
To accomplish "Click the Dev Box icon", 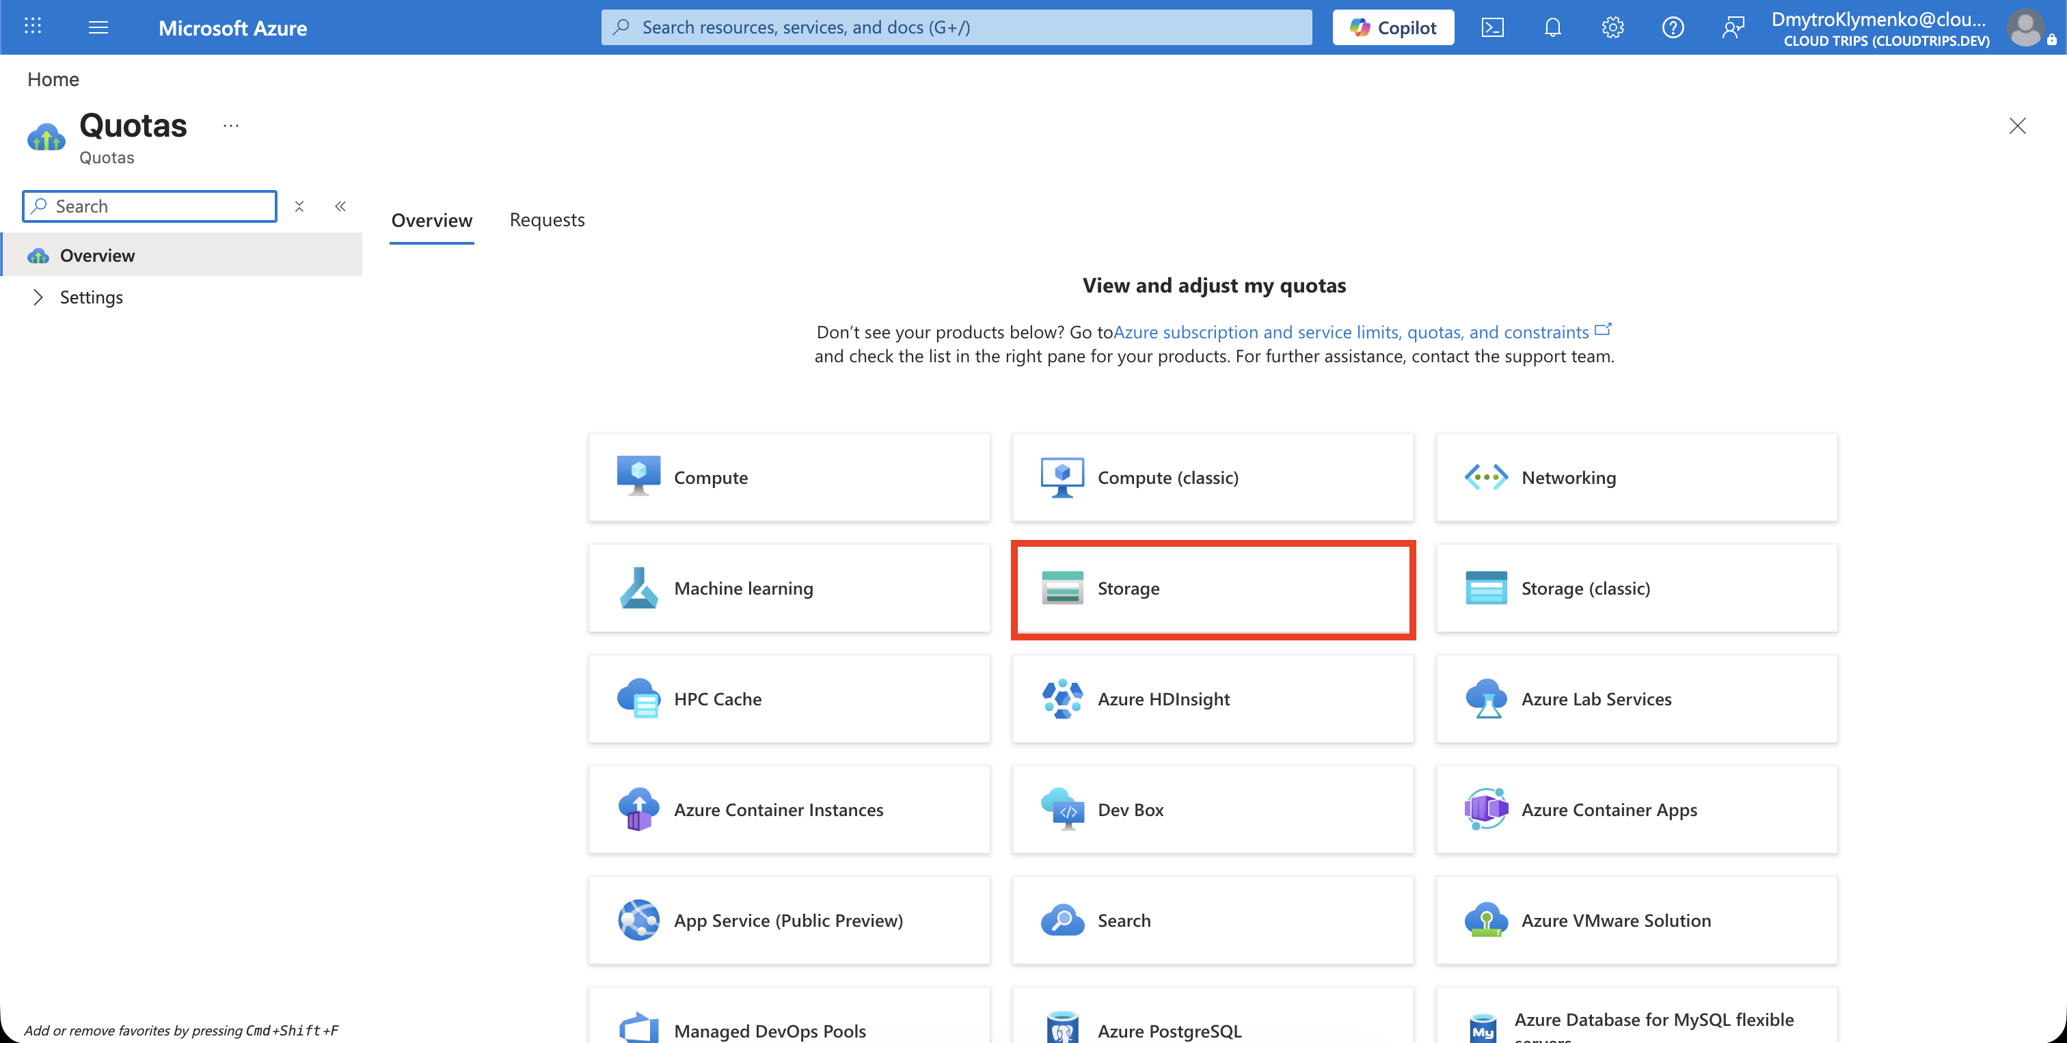I will click(x=1062, y=809).
